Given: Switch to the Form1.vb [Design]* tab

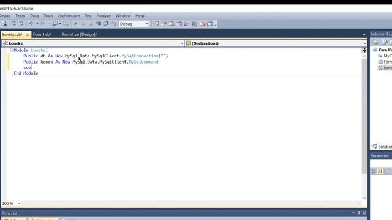Looking at the screenshot, I should [x=80, y=34].
